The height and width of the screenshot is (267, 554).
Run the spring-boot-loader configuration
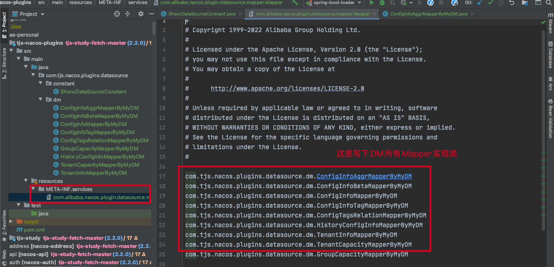pos(372,3)
